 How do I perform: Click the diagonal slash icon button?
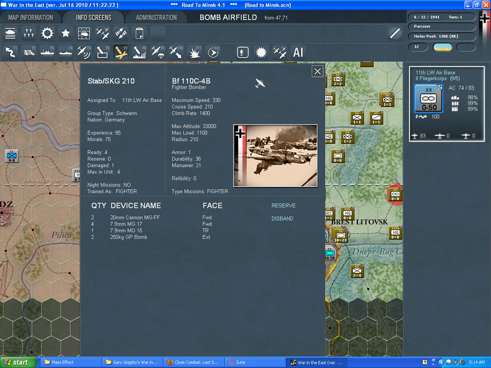[x=395, y=33]
